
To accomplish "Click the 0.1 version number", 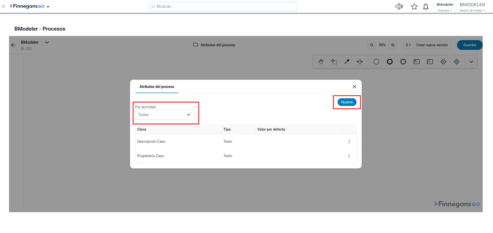I will [x=408, y=45].
